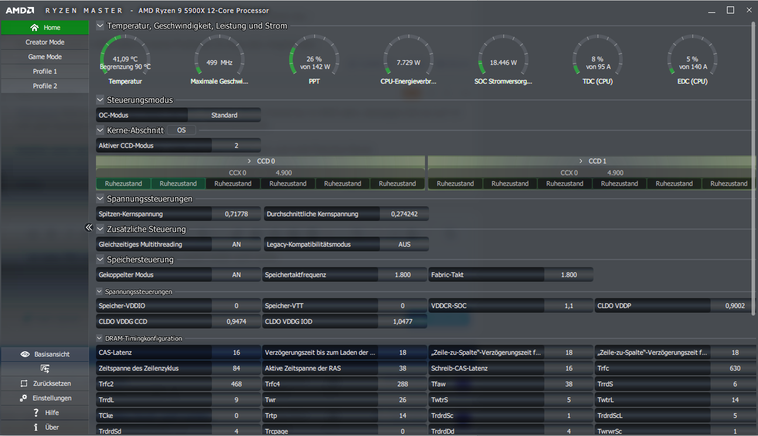
Task: Collapse the Temperatur, Geschwindigkeit, Leistung section
Action: (x=100, y=26)
